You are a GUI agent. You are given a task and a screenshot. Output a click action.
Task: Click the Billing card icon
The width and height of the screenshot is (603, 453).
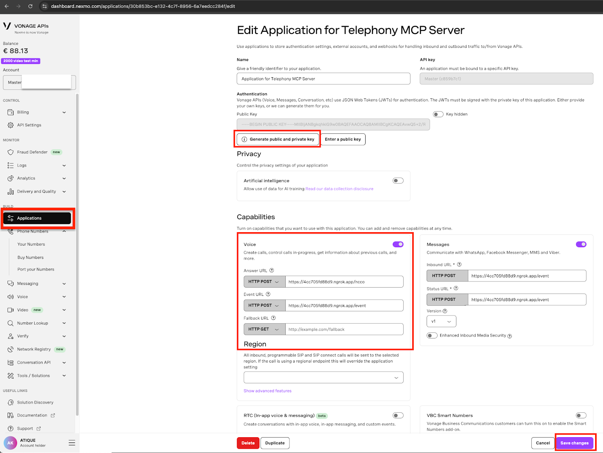click(x=11, y=112)
